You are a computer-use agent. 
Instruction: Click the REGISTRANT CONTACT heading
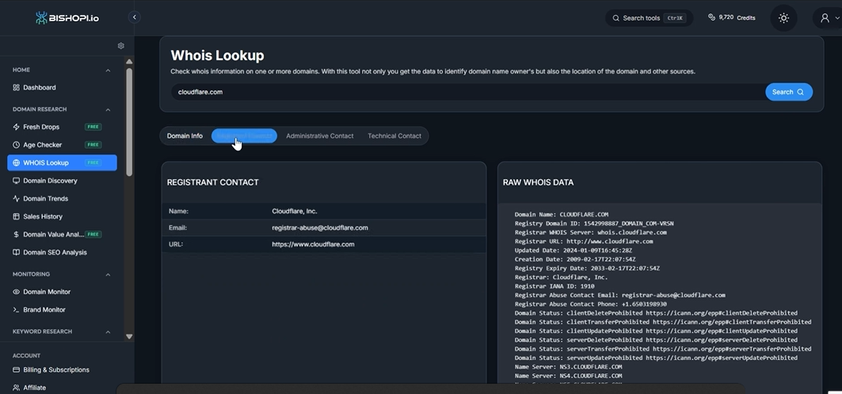(x=212, y=182)
